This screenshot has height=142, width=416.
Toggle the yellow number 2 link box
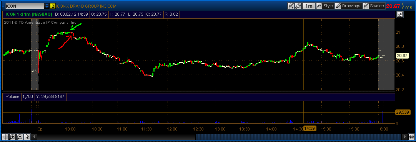[53, 6]
